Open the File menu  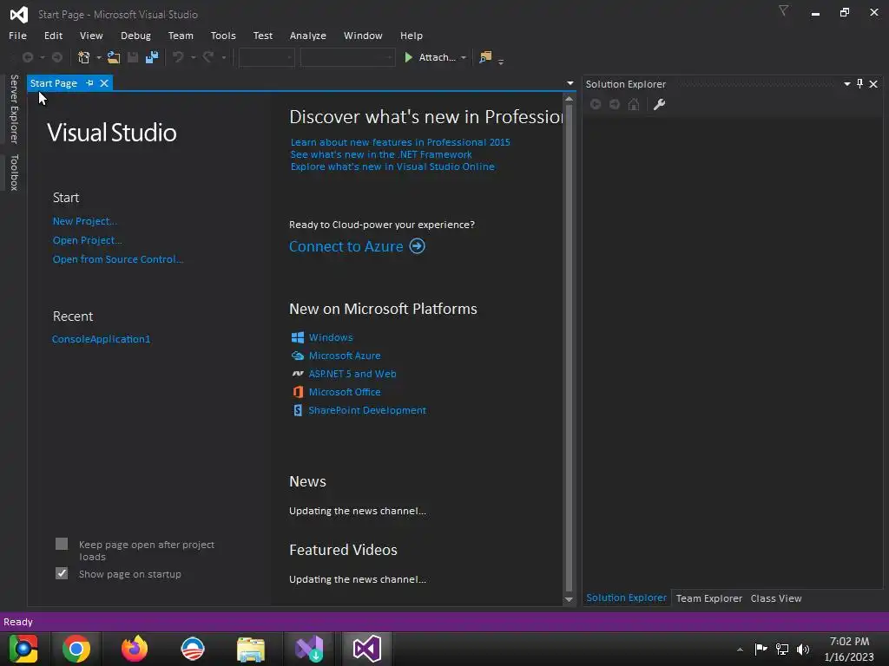[x=17, y=36]
